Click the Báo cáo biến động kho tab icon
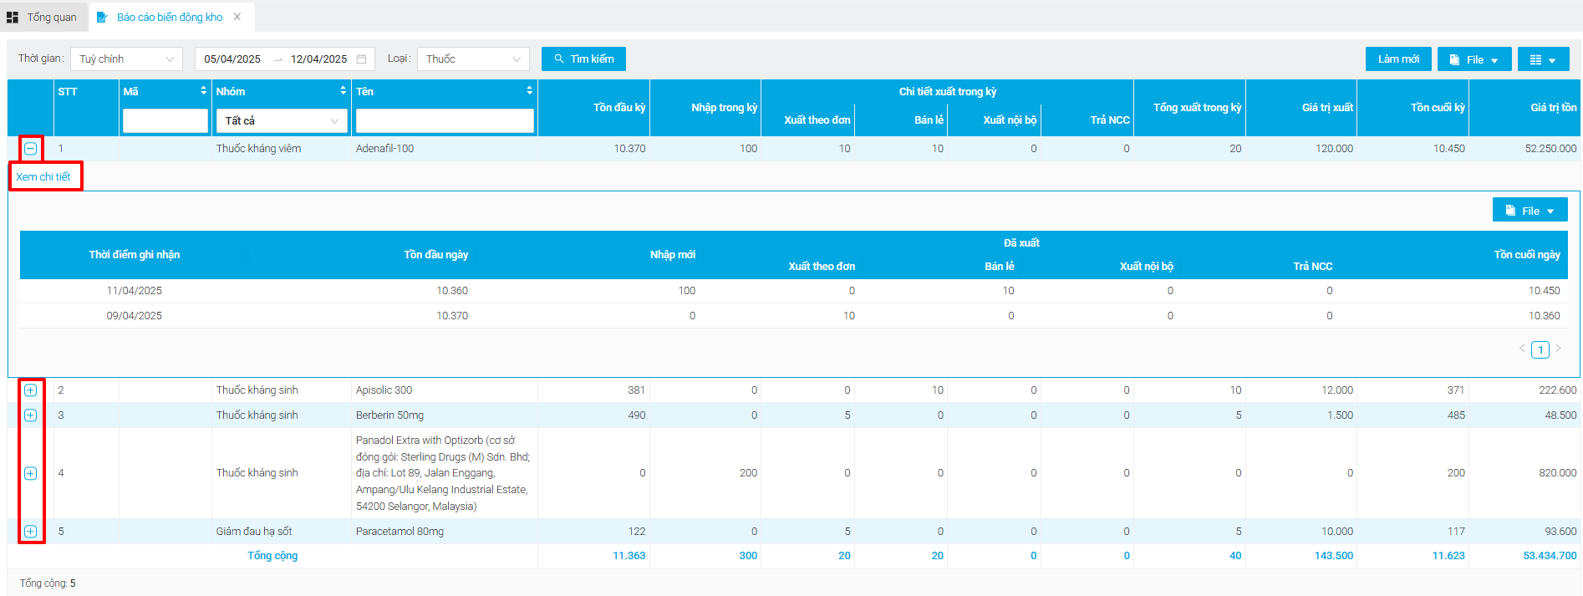The image size is (1583, 596). pos(102,18)
